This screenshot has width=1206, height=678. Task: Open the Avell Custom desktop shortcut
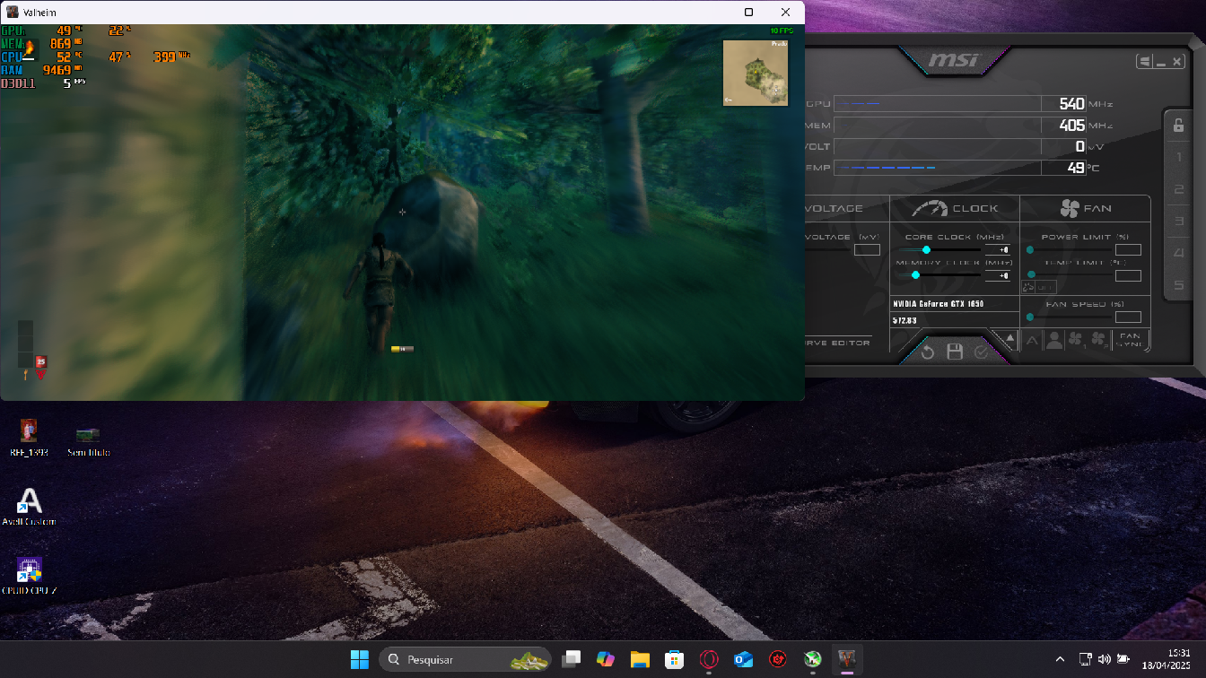pos(29,507)
